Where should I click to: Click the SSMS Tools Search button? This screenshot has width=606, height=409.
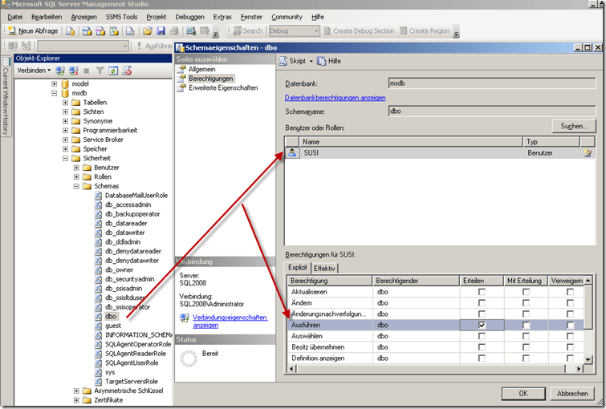tap(248, 31)
